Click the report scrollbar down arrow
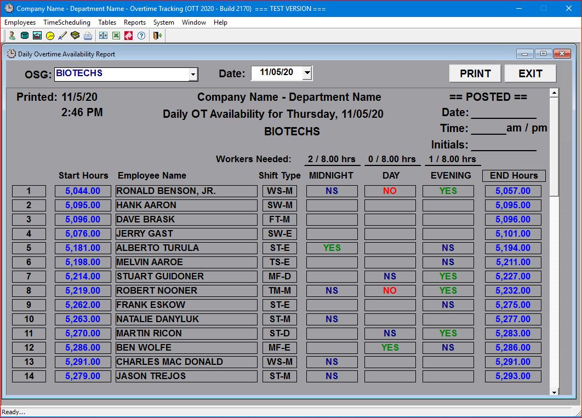The image size is (582, 418). point(554,392)
